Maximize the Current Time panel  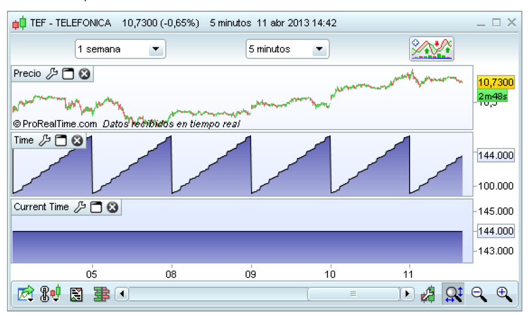point(96,207)
